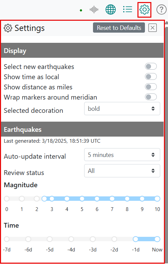
Task: Click the Time heading label
Action: [11, 225]
